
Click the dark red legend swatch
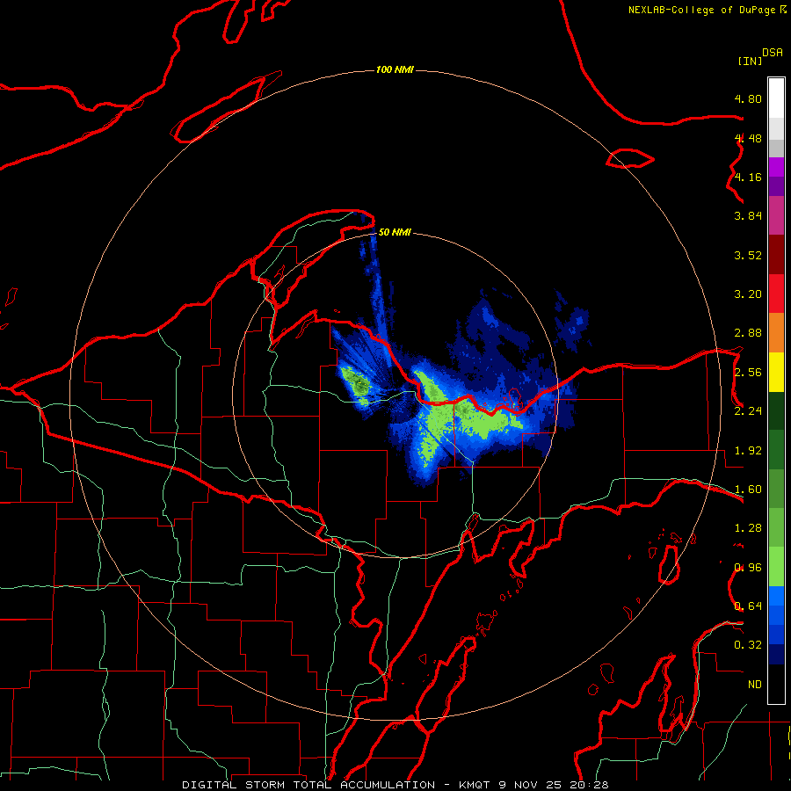776,255
